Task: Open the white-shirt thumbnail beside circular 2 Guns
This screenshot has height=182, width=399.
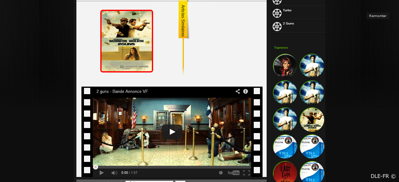Action: click(x=285, y=120)
